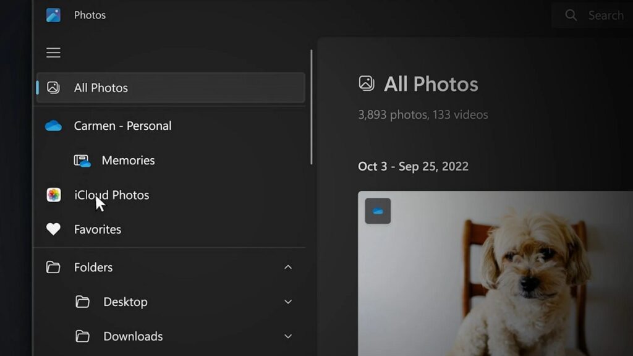Click the Downloads folder icon

click(82, 336)
